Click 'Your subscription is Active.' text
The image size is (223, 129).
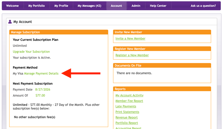point(32,58)
